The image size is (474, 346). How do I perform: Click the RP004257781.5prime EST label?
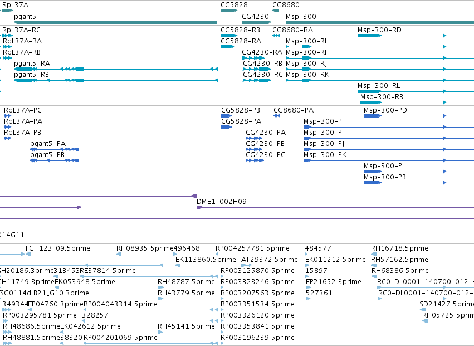click(252, 248)
